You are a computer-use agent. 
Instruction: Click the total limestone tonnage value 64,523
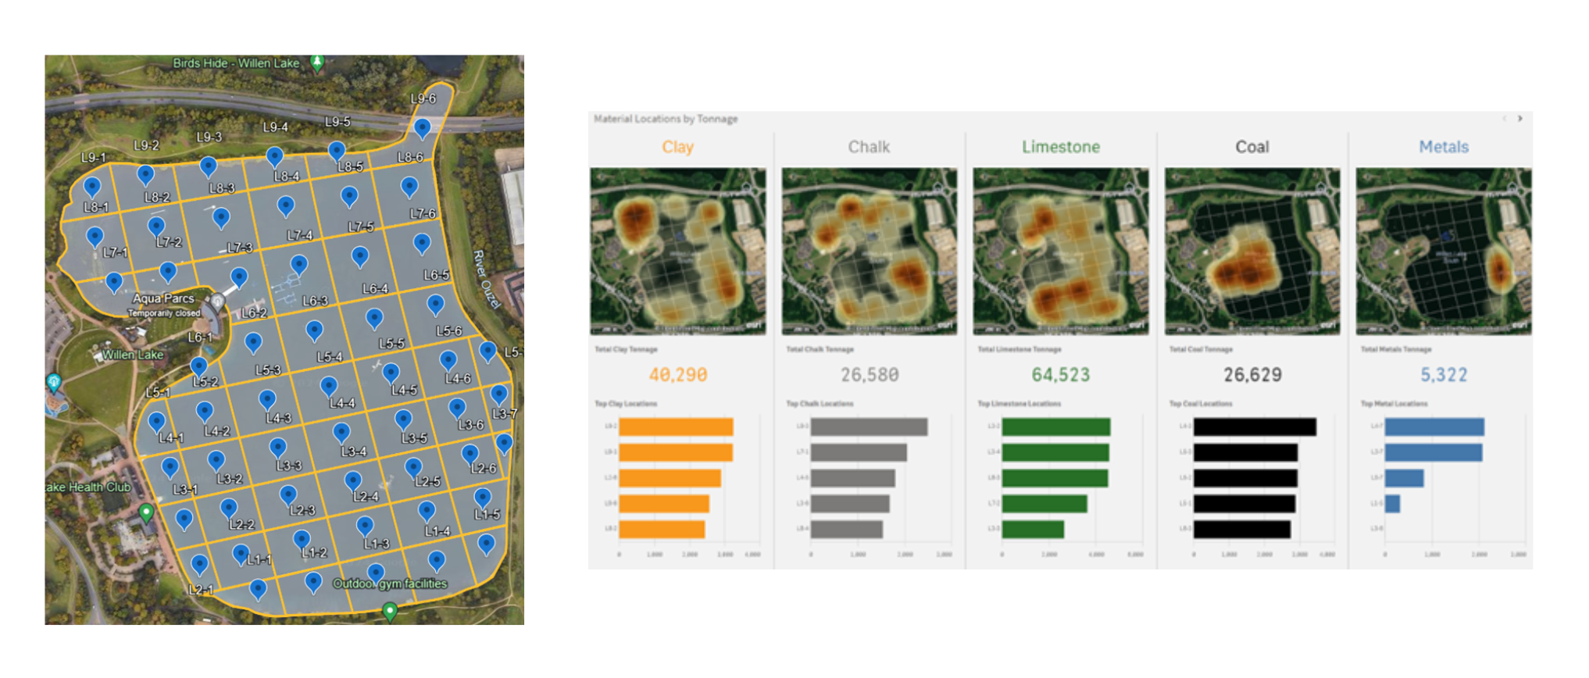[x=1061, y=375]
